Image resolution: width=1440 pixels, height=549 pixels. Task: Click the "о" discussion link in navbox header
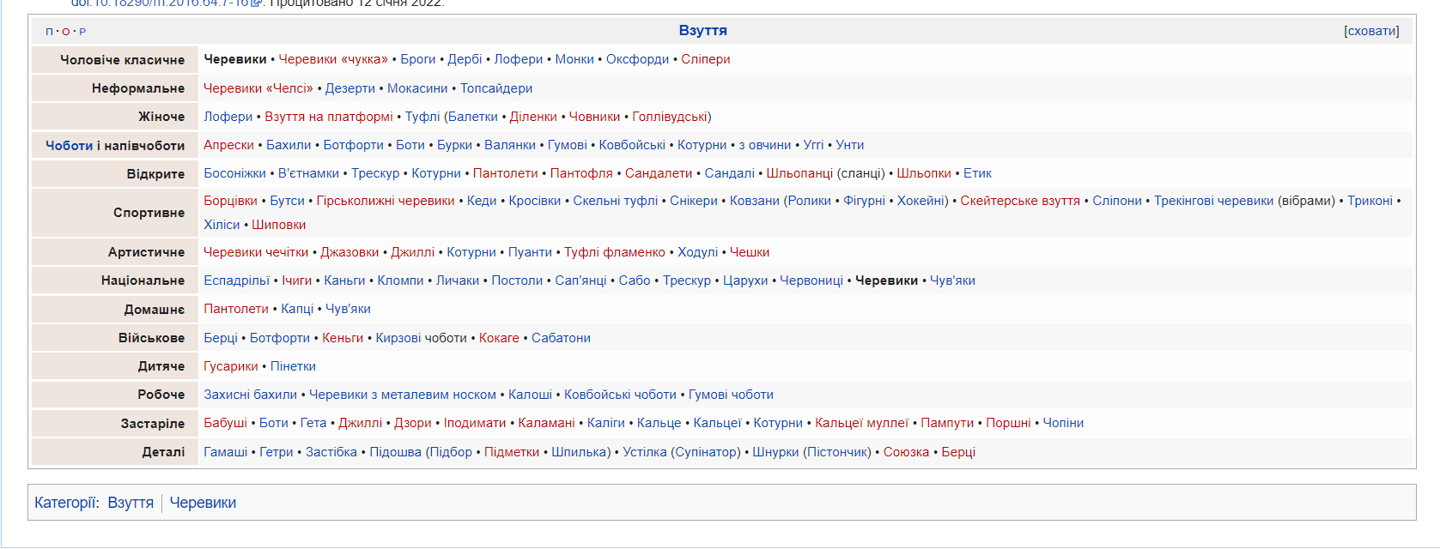65,32
